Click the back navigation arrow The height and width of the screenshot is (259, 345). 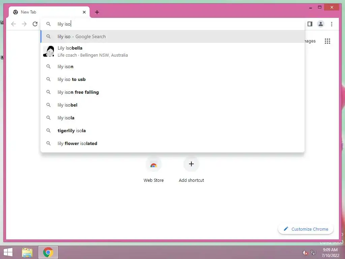tap(13, 24)
